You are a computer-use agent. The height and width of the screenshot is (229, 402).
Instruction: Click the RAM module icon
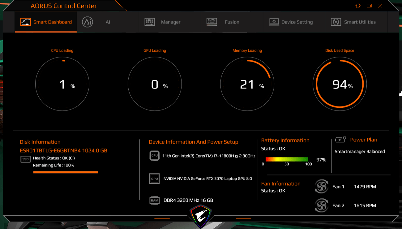point(154,200)
